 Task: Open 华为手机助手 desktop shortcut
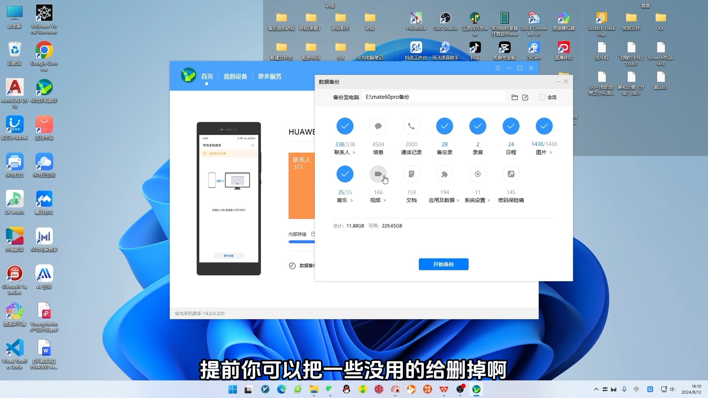(x=44, y=91)
